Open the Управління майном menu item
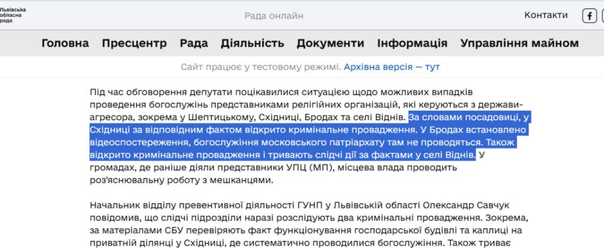Viewport: 604px width, 248px height. [519, 43]
